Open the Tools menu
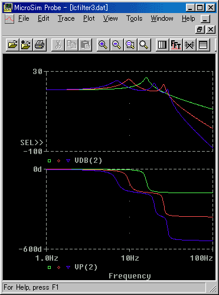The height and width of the screenshot is (295, 219). (135, 18)
